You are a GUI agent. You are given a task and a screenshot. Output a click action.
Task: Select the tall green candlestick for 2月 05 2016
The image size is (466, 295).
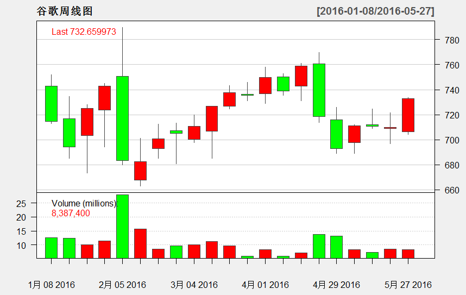point(122,118)
